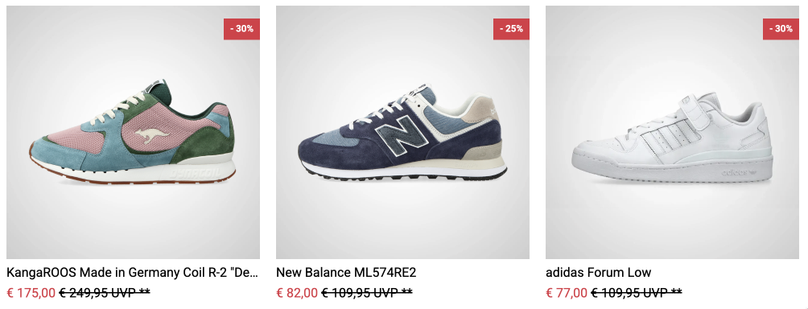Open the New Balance ML574RE2 shoe image
808x309 pixels.
[x=402, y=132]
